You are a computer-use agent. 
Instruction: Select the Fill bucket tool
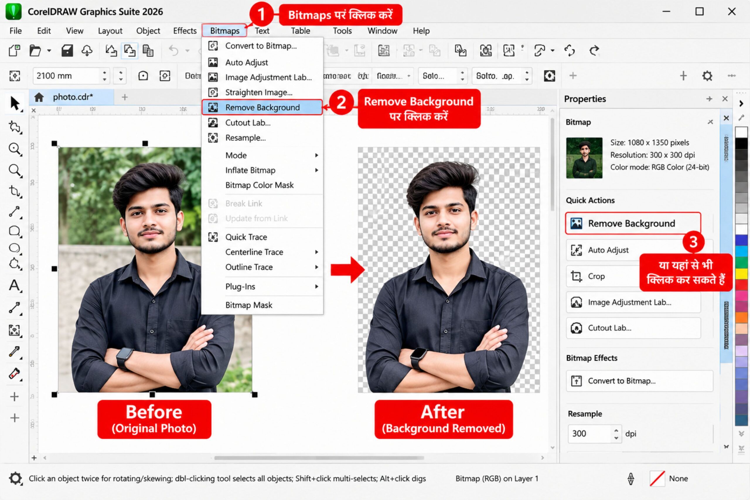pos(14,373)
